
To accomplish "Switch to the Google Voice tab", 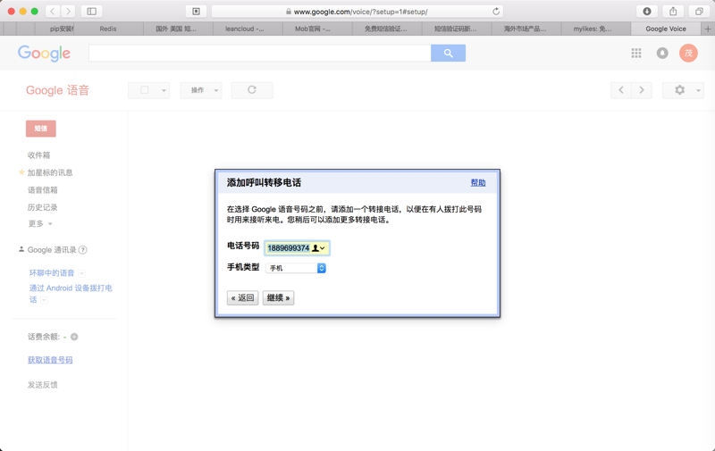I will pos(666,29).
